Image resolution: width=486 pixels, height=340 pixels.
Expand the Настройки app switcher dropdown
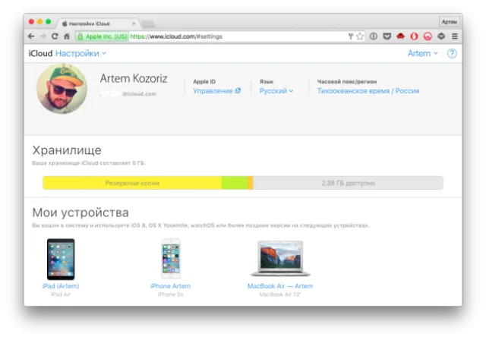(80, 54)
